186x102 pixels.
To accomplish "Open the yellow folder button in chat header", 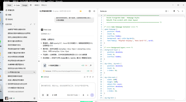I will coord(81,11).
